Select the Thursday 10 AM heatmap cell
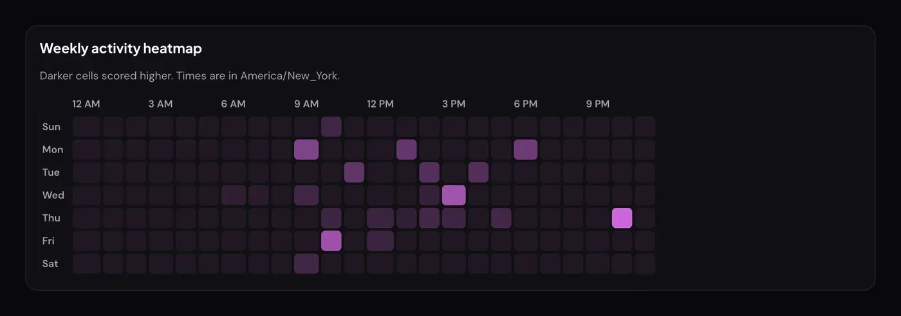The width and height of the screenshot is (901, 316). click(331, 218)
